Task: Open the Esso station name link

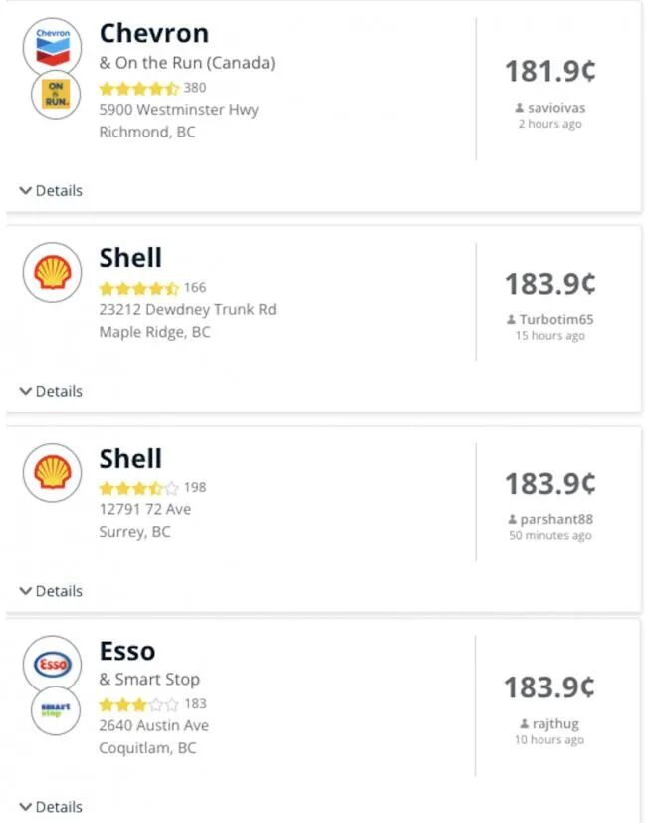Action: tap(127, 652)
